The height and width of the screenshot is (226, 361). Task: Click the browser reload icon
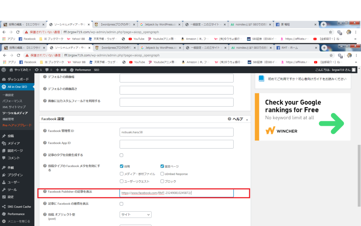[x=19, y=55]
